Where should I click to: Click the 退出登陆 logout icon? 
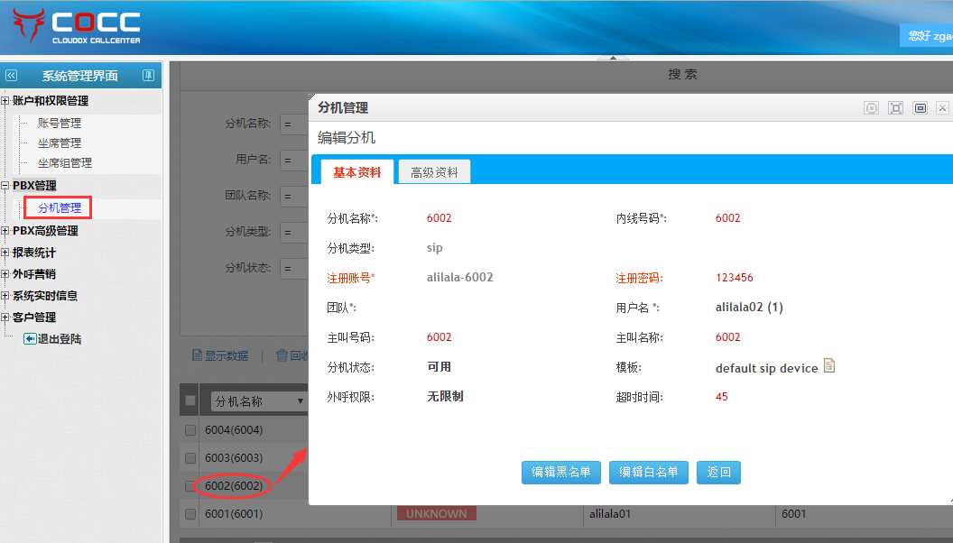click(x=30, y=339)
